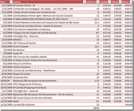Viewport: 134px width, 111px height.
Task: Select the Corrida São Silvestre event cell
Action: tap(49, 105)
